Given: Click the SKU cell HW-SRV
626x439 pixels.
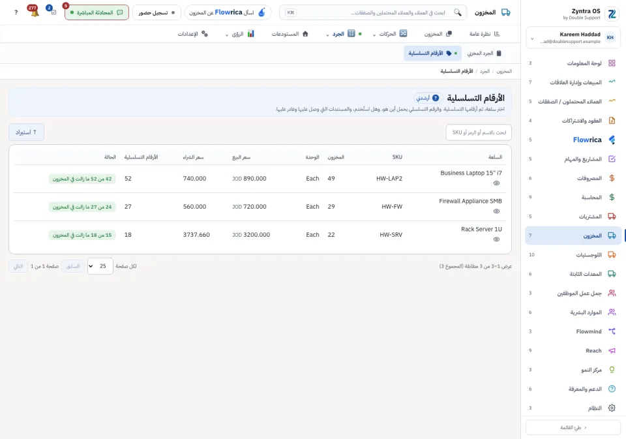Looking at the screenshot, I should pos(391,235).
